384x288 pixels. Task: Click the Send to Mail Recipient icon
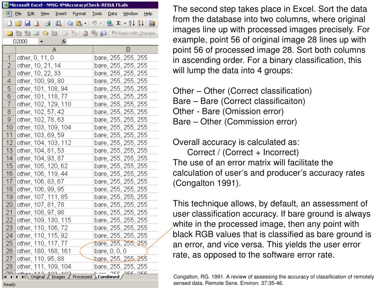coord(103,33)
